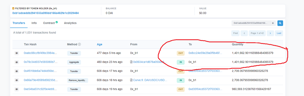Go to next page arrow

[270, 33]
